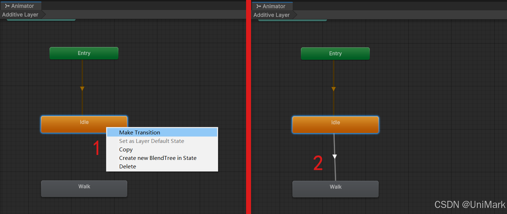This screenshot has height=214, width=507.
Task: Choose Delete from the context menu
Action: (162, 166)
